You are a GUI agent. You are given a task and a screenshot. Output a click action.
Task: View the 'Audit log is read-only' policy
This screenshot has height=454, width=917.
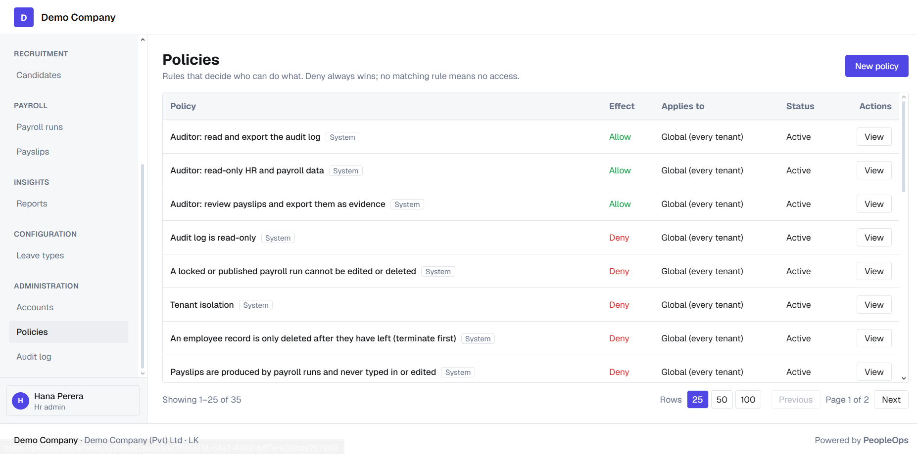click(x=874, y=238)
